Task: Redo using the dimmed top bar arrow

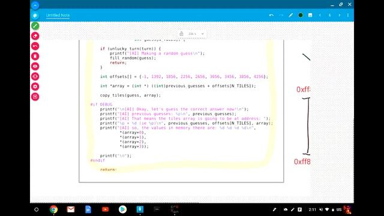Action: tap(281, 15)
